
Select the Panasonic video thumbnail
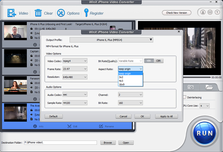click(x=15, y=85)
